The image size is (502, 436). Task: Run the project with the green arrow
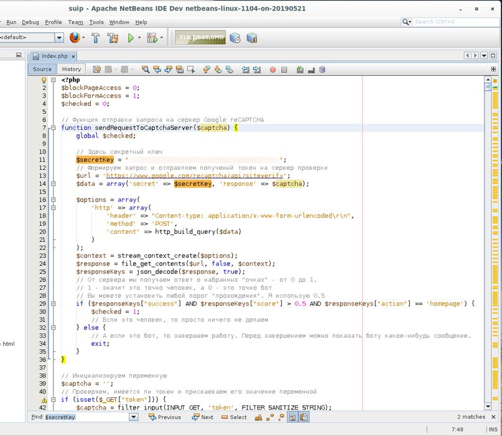131,38
